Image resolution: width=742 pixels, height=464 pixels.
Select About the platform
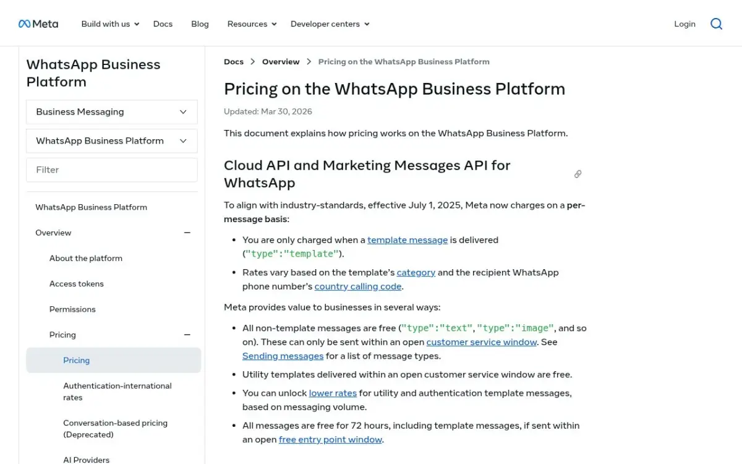coord(86,258)
